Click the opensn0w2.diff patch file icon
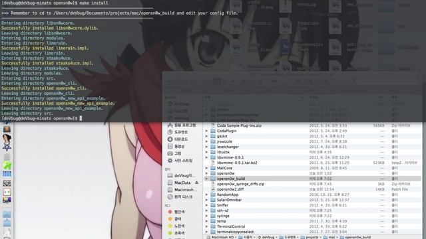426x239 pixels. (x=213, y=189)
